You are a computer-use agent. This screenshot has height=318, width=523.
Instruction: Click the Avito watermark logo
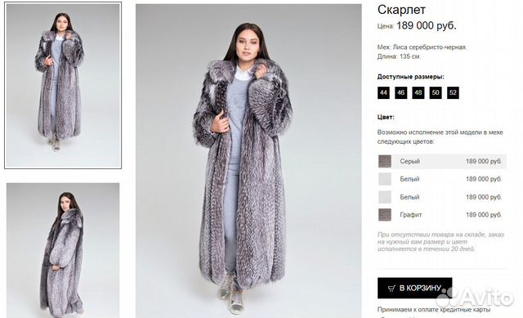pos(475,297)
